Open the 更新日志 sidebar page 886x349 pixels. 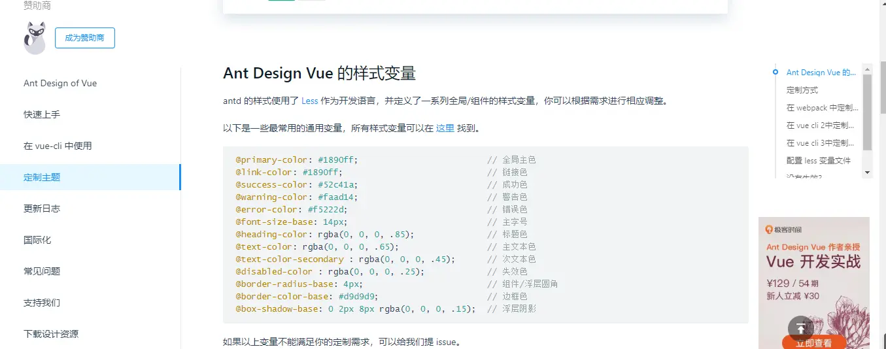tap(42, 208)
